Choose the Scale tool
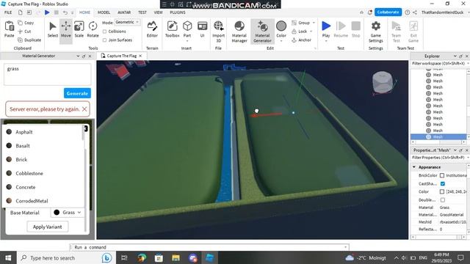This screenshot has width=470, height=264. click(79, 30)
